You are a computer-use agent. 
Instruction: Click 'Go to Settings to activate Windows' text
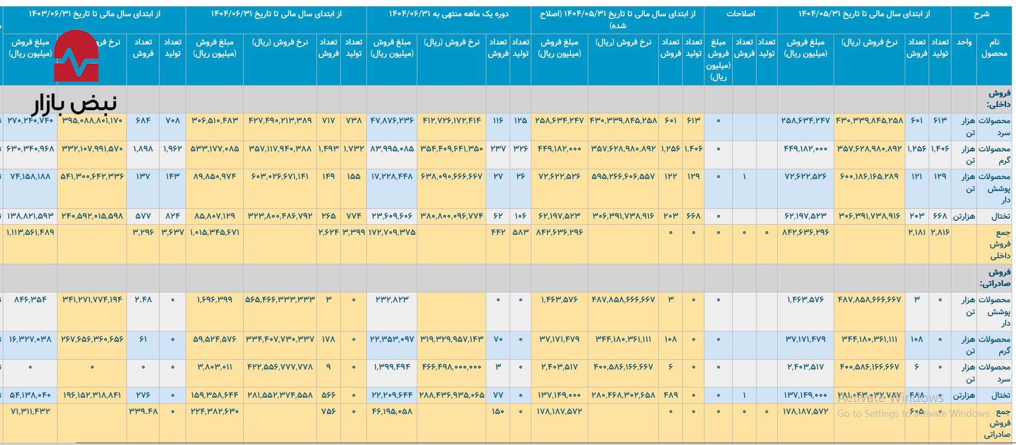pos(914,414)
